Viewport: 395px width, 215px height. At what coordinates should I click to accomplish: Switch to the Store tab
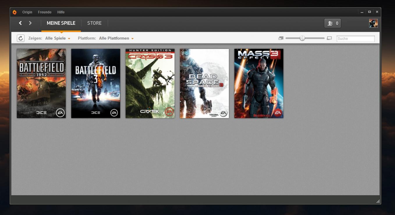tap(94, 23)
